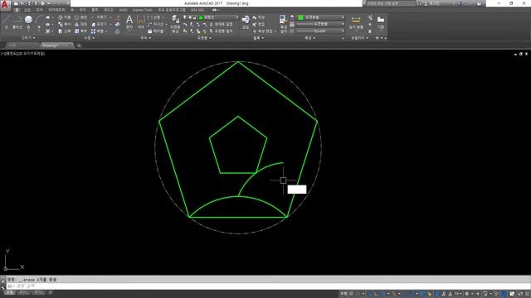Click the Open file icon in quick access toolbar
Screen dimensions: 531x298
[22, 3]
